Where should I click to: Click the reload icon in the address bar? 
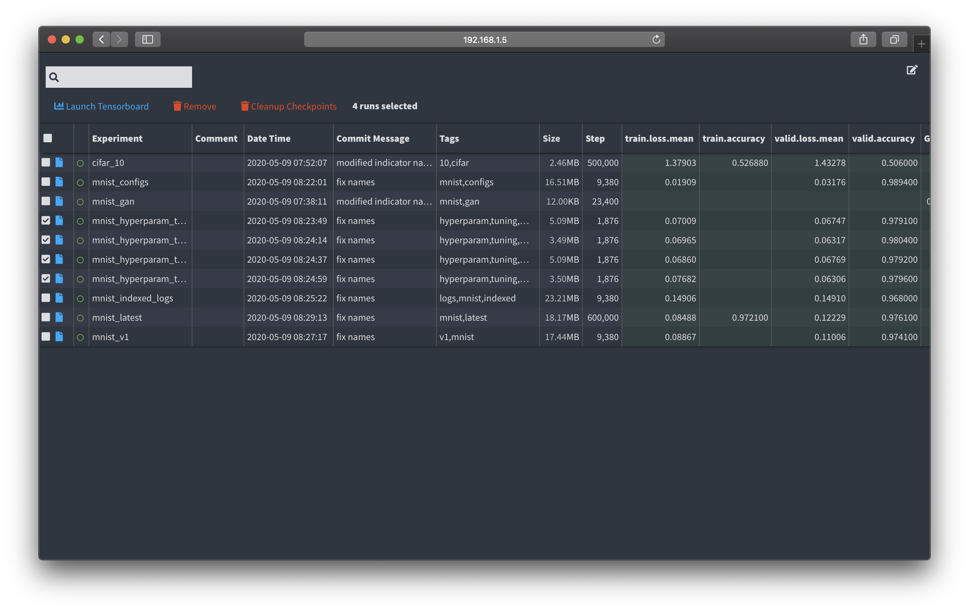pyautogui.click(x=656, y=39)
